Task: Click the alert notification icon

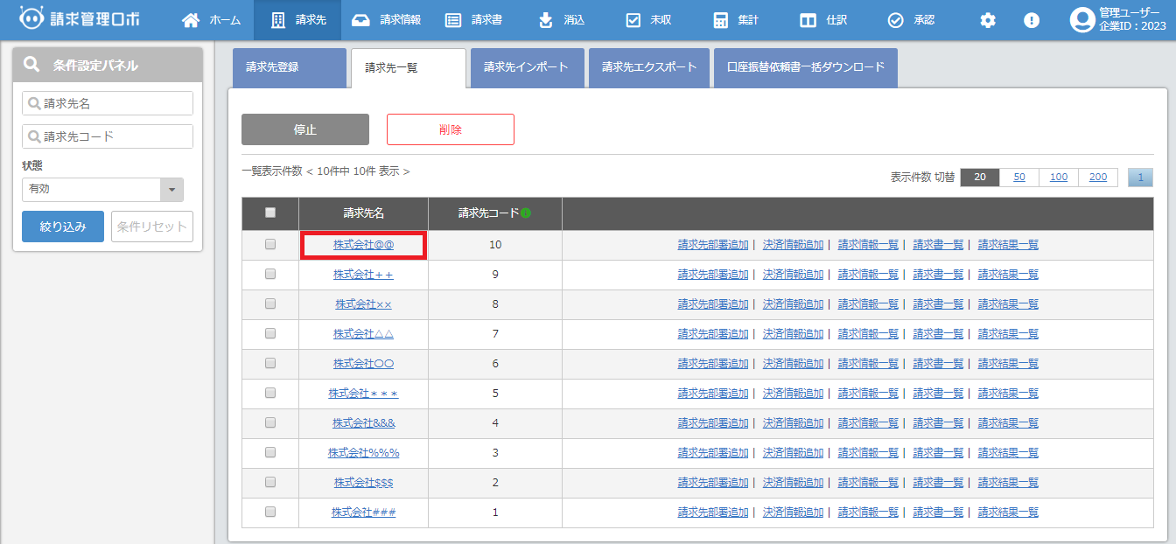Action: click(x=1032, y=20)
